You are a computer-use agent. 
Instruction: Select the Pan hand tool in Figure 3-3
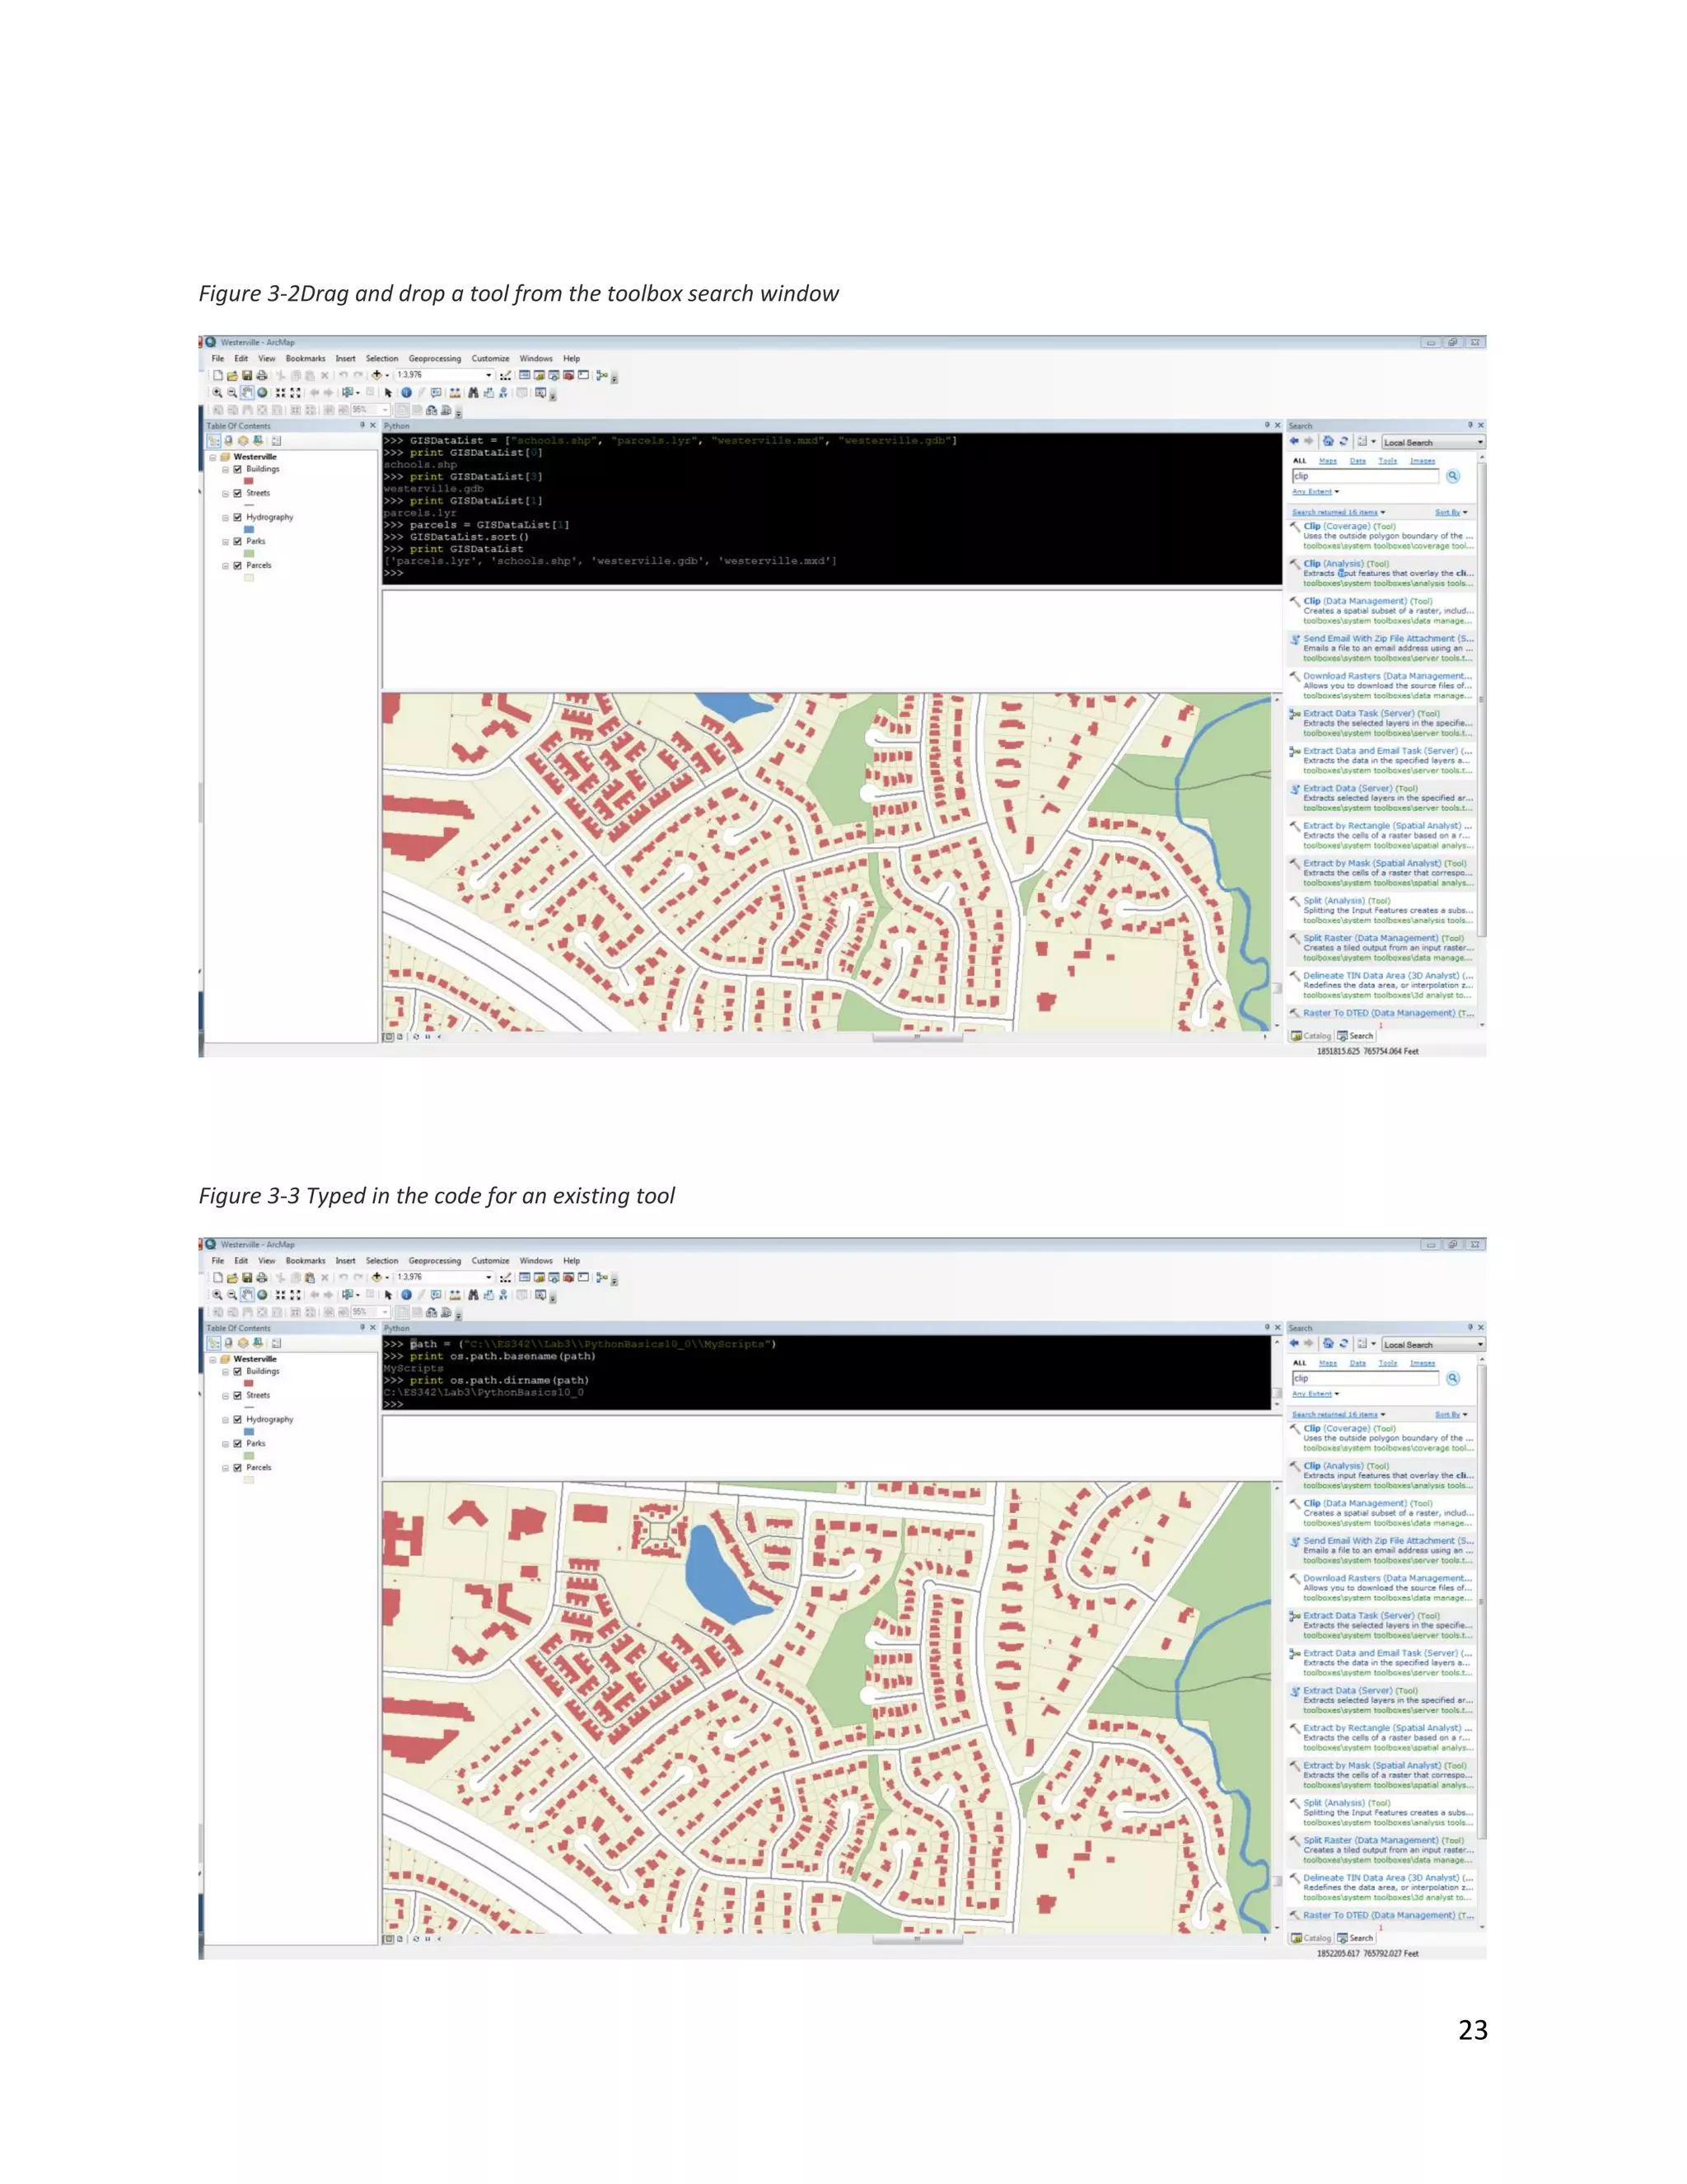click(248, 1295)
